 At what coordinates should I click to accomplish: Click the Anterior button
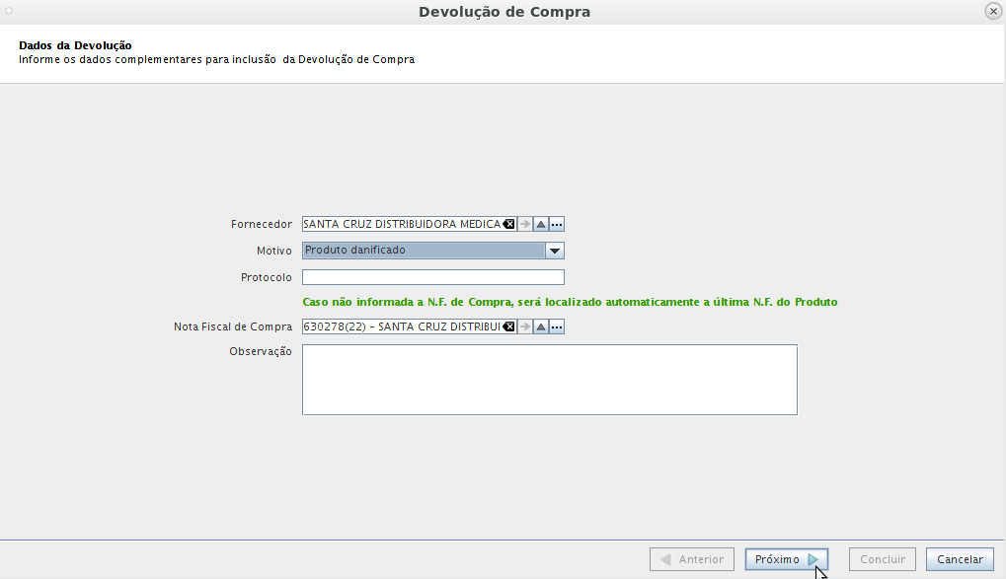692,559
